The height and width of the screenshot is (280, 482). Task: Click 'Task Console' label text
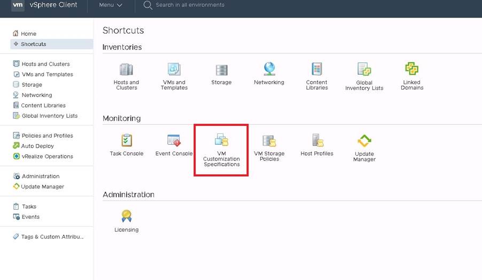(127, 154)
